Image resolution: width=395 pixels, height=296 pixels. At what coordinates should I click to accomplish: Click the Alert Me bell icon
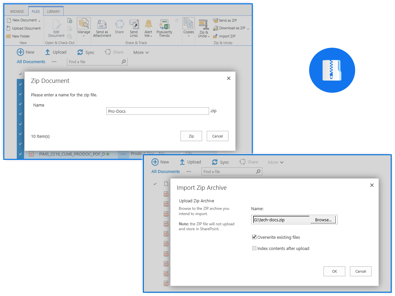(x=148, y=24)
